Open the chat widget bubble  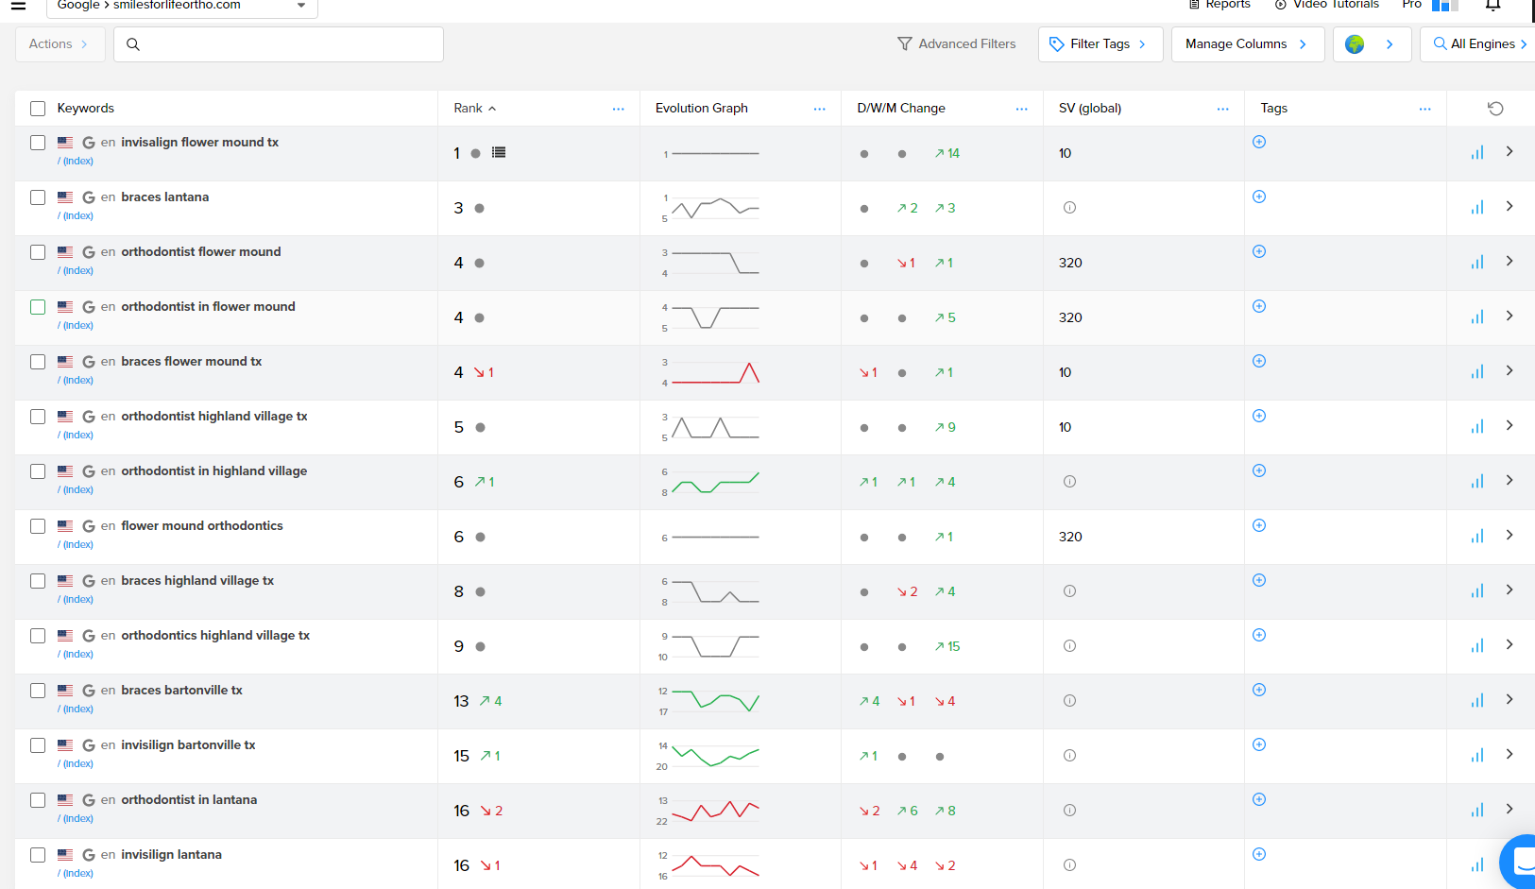coord(1521,862)
